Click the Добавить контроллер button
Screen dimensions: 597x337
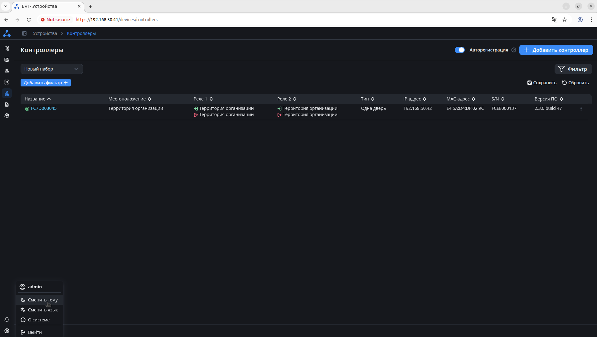click(556, 50)
